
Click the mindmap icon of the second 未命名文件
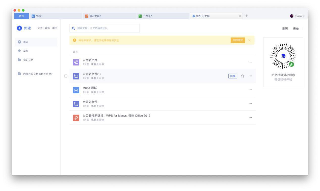tap(76, 76)
